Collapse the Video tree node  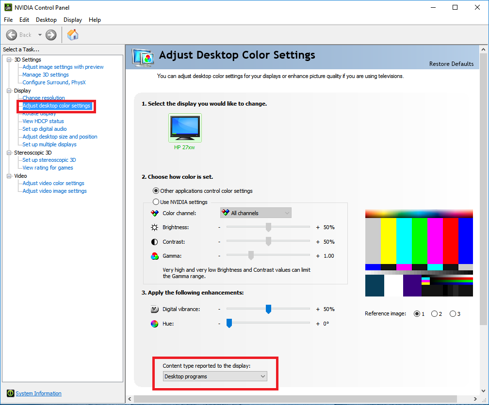(9, 176)
